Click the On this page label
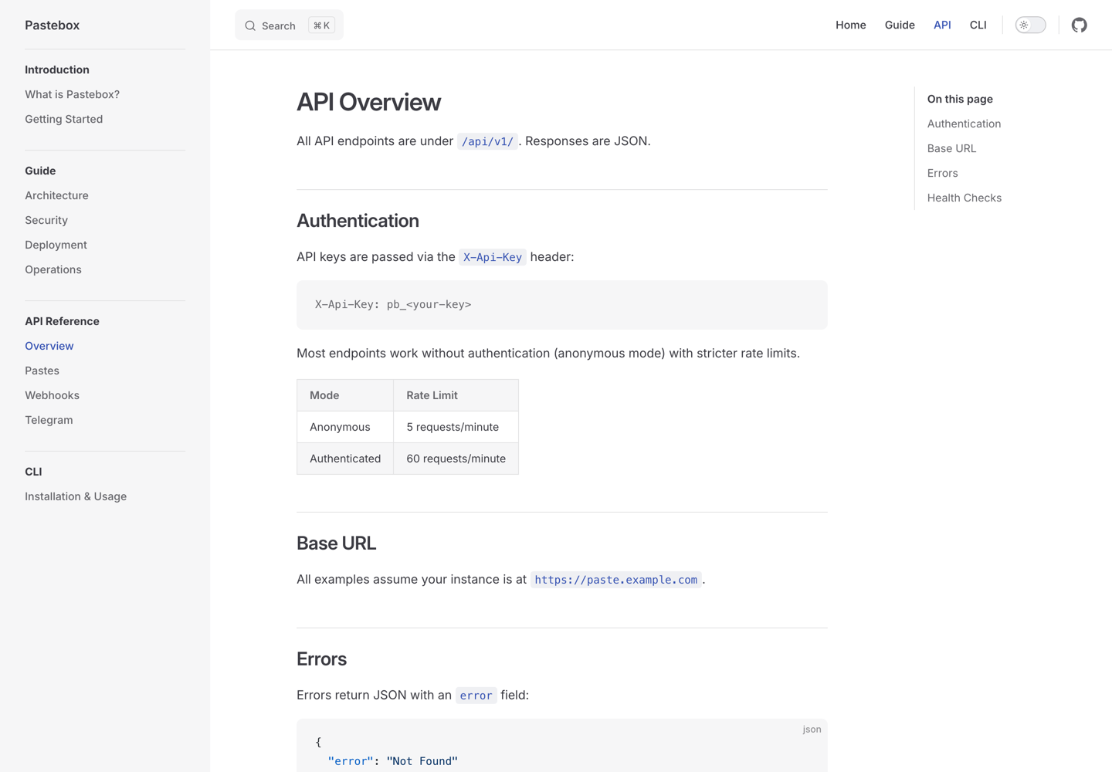 960,99
